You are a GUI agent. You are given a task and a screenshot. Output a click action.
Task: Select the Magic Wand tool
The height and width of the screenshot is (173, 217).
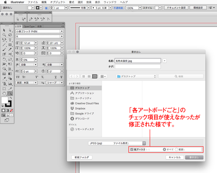pos(4,35)
